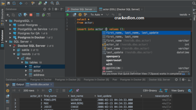Screen dimensions: 196x110
Task: Pick the first_name, last_name completion suggestion
Action: 146,37
